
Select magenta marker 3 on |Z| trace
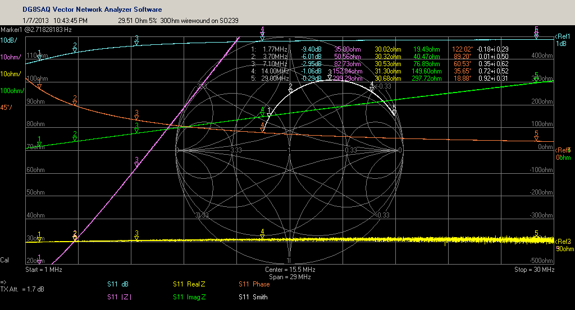136,162
